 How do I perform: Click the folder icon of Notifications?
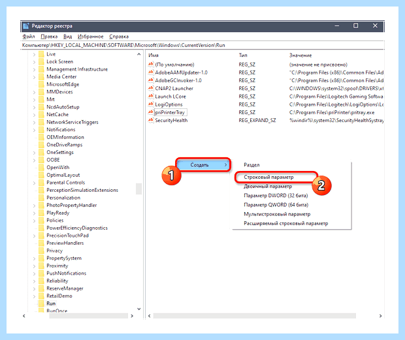coord(41,129)
